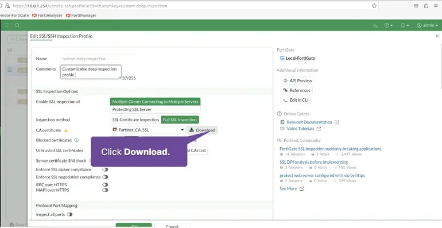Open References panel
Image resolution: width=442 pixels, height=228 pixels.
tap(296, 90)
